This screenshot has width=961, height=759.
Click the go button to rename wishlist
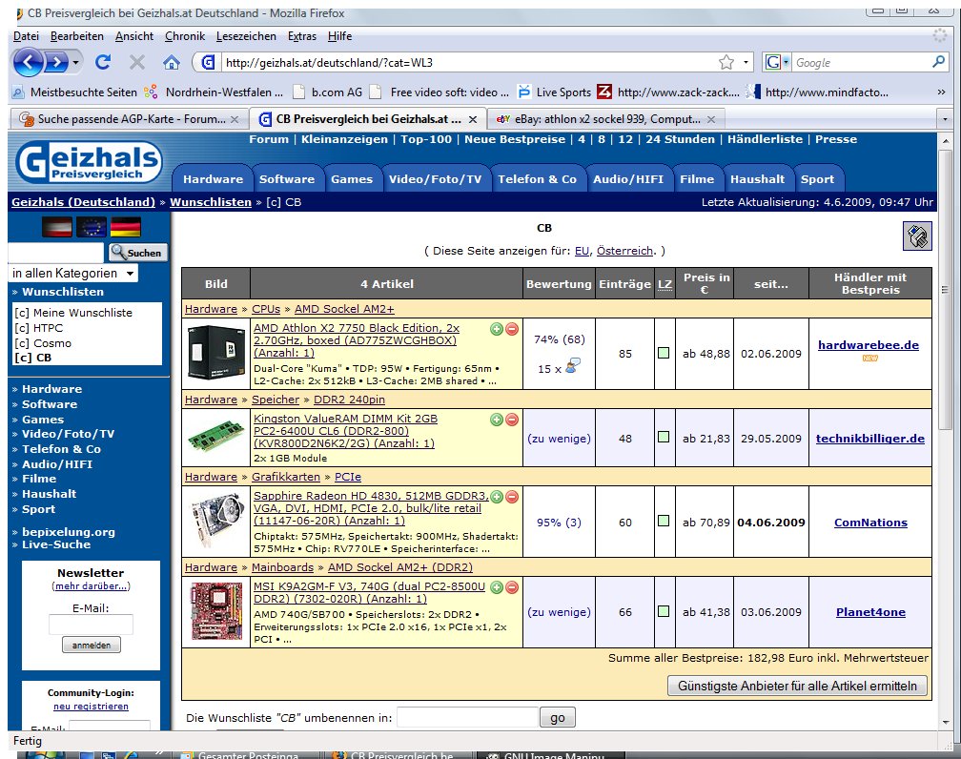click(557, 717)
